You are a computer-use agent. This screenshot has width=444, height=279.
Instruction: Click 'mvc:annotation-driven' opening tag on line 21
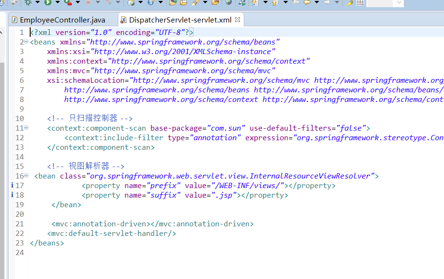(x=101, y=224)
